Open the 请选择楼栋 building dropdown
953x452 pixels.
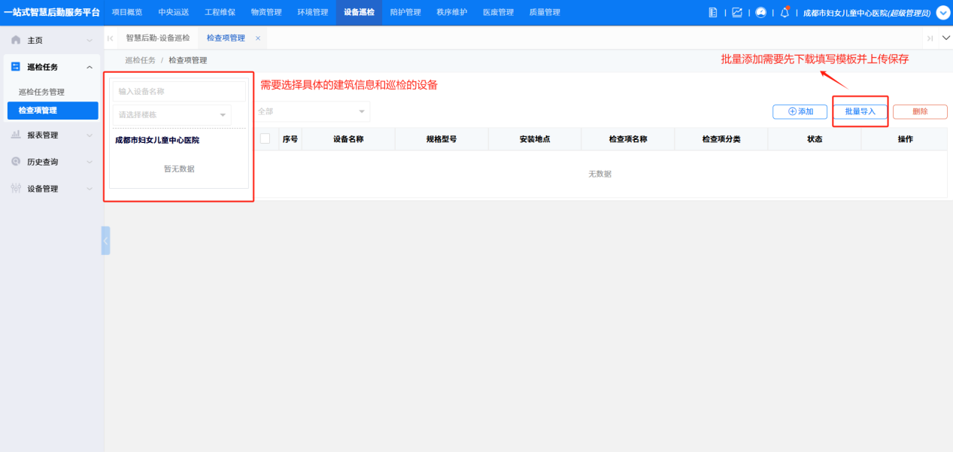pos(172,115)
